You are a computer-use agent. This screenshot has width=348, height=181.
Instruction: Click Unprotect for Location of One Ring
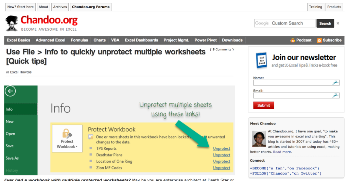(222, 162)
